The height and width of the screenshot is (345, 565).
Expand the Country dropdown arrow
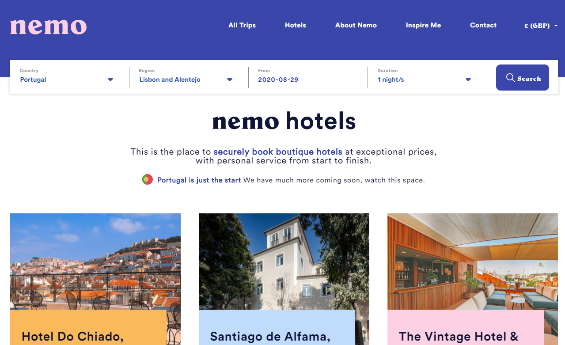point(110,80)
